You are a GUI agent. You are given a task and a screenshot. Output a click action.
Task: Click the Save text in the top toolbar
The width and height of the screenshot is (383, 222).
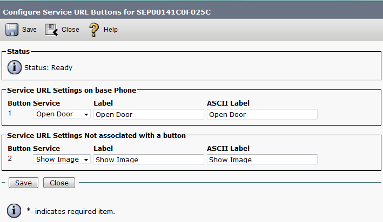coord(29,30)
